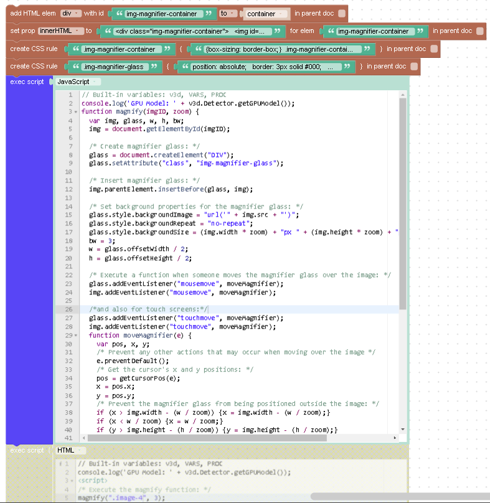The width and height of the screenshot is (490, 503).
Task: Click the 'img.parentElement.insertBefore(glass, img);' line
Action: coord(171,190)
